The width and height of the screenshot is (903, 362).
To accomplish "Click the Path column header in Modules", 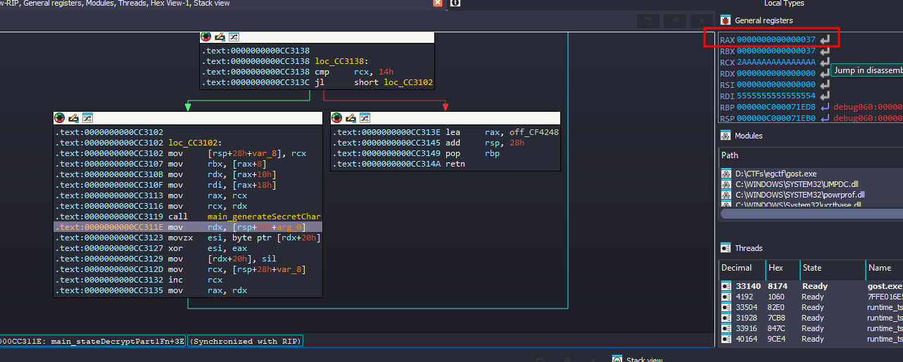I will (729, 155).
